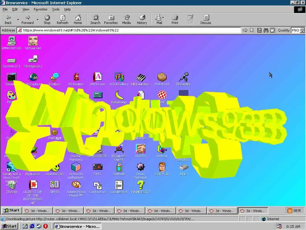
Task: Open the Edit menu
Action: coord(15,9)
